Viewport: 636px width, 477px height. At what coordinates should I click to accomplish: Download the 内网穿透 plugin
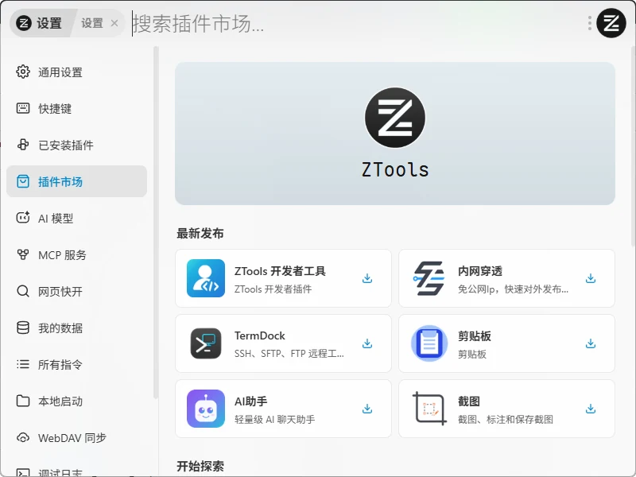[591, 278]
